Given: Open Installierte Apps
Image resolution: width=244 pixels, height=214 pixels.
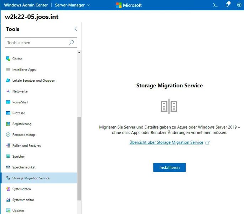Looking at the screenshot, I should (x=39, y=70).
